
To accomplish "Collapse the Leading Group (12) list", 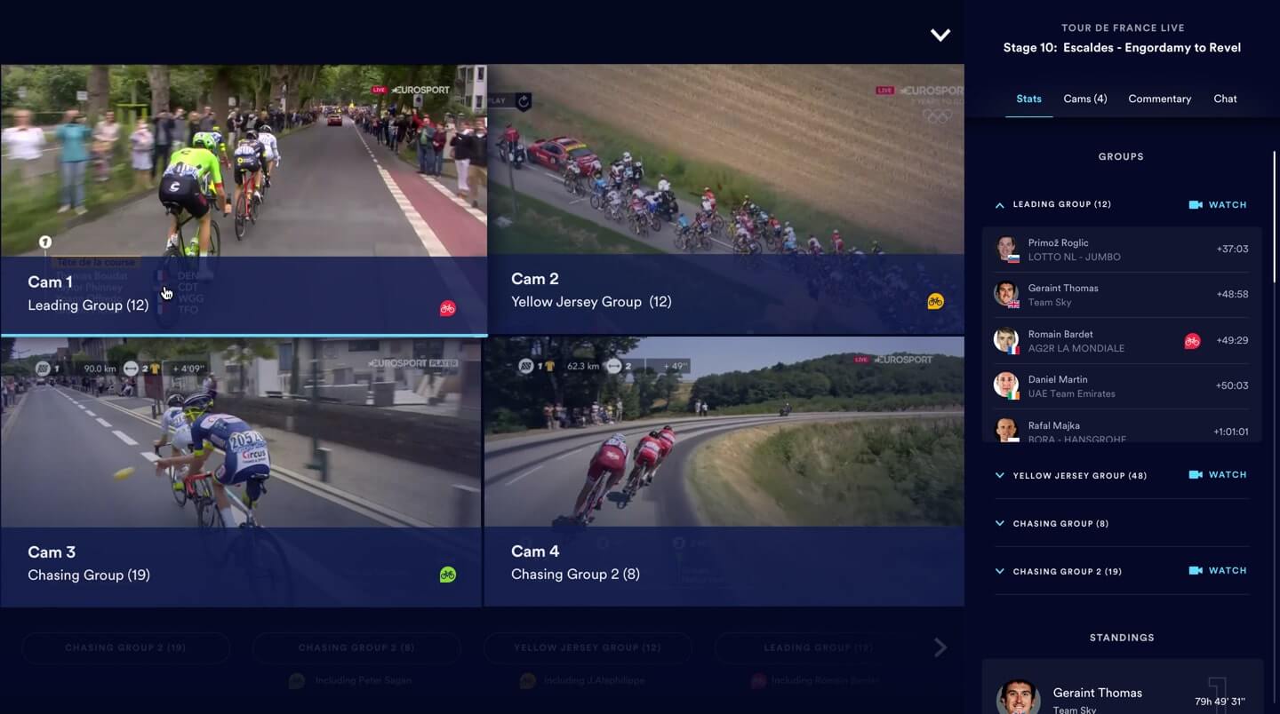I will tap(1000, 205).
